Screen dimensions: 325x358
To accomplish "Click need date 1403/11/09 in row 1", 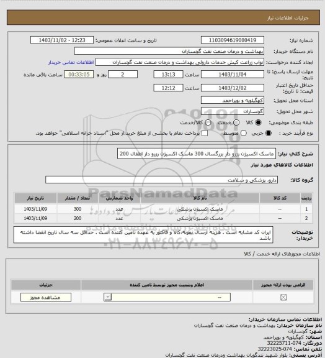I will pyautogui.click(x=35, y=209).
